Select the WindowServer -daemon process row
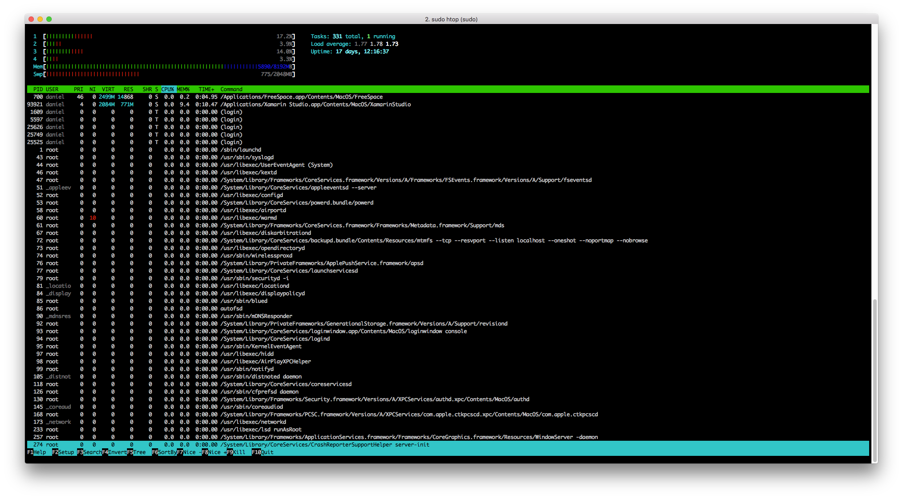The image size is (903, 499). point(448,437)
